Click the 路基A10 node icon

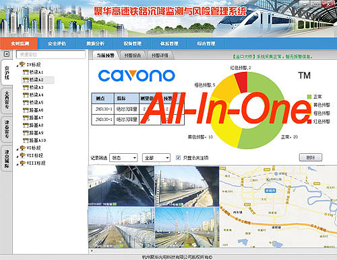(26, 140)
